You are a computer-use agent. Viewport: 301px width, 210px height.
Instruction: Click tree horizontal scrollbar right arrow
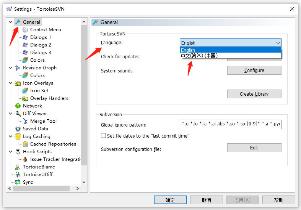click(77, 188)
